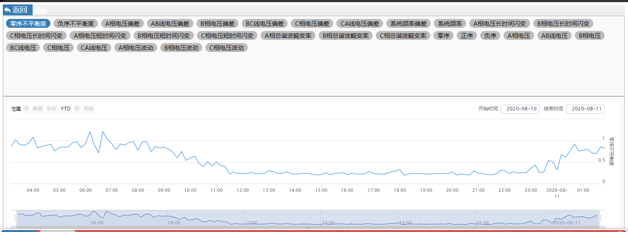Open the 结束时间 date field
Image resolution: width=628 pixels, height=232 pixels.
coord(585,109)
